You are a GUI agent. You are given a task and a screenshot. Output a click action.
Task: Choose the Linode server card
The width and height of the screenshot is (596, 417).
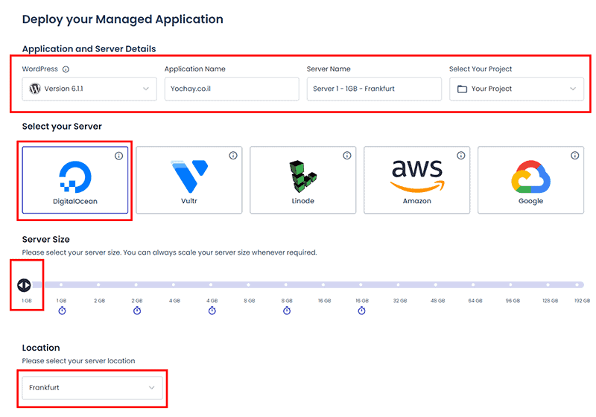click(303, 180)
